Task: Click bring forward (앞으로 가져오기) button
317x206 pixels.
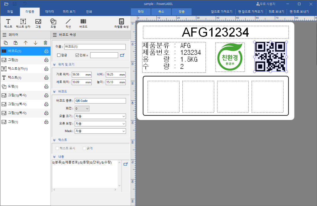Action: (222, 12)
